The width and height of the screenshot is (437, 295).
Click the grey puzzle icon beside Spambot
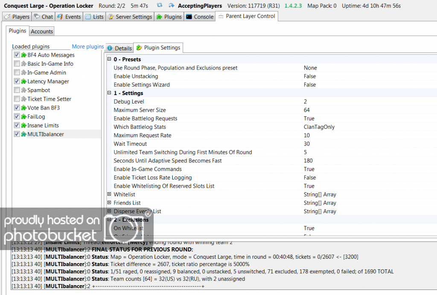point(23,90)
